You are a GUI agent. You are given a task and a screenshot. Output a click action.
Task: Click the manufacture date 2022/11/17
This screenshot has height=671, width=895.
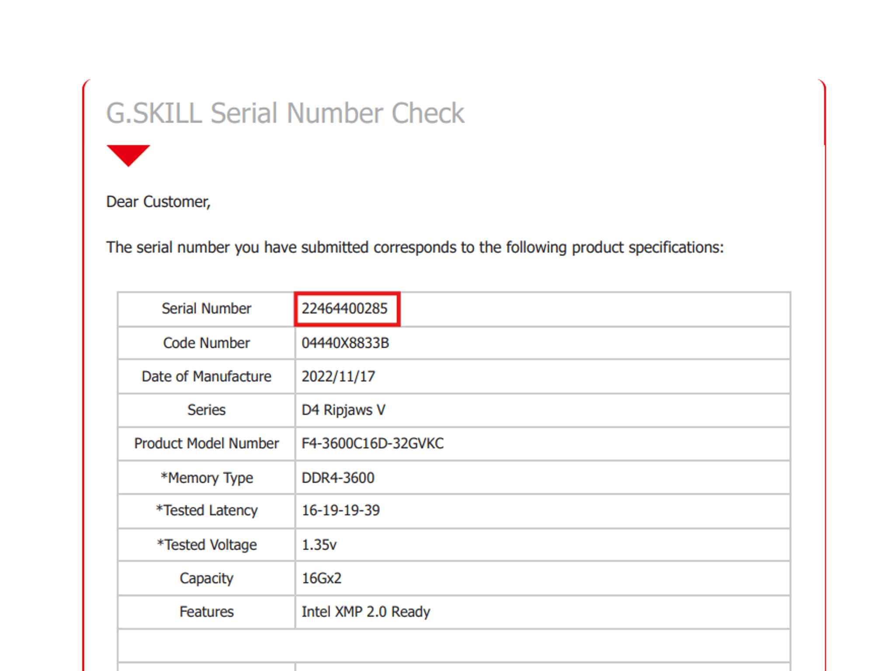pyautogui.click(x=338, y=377)
